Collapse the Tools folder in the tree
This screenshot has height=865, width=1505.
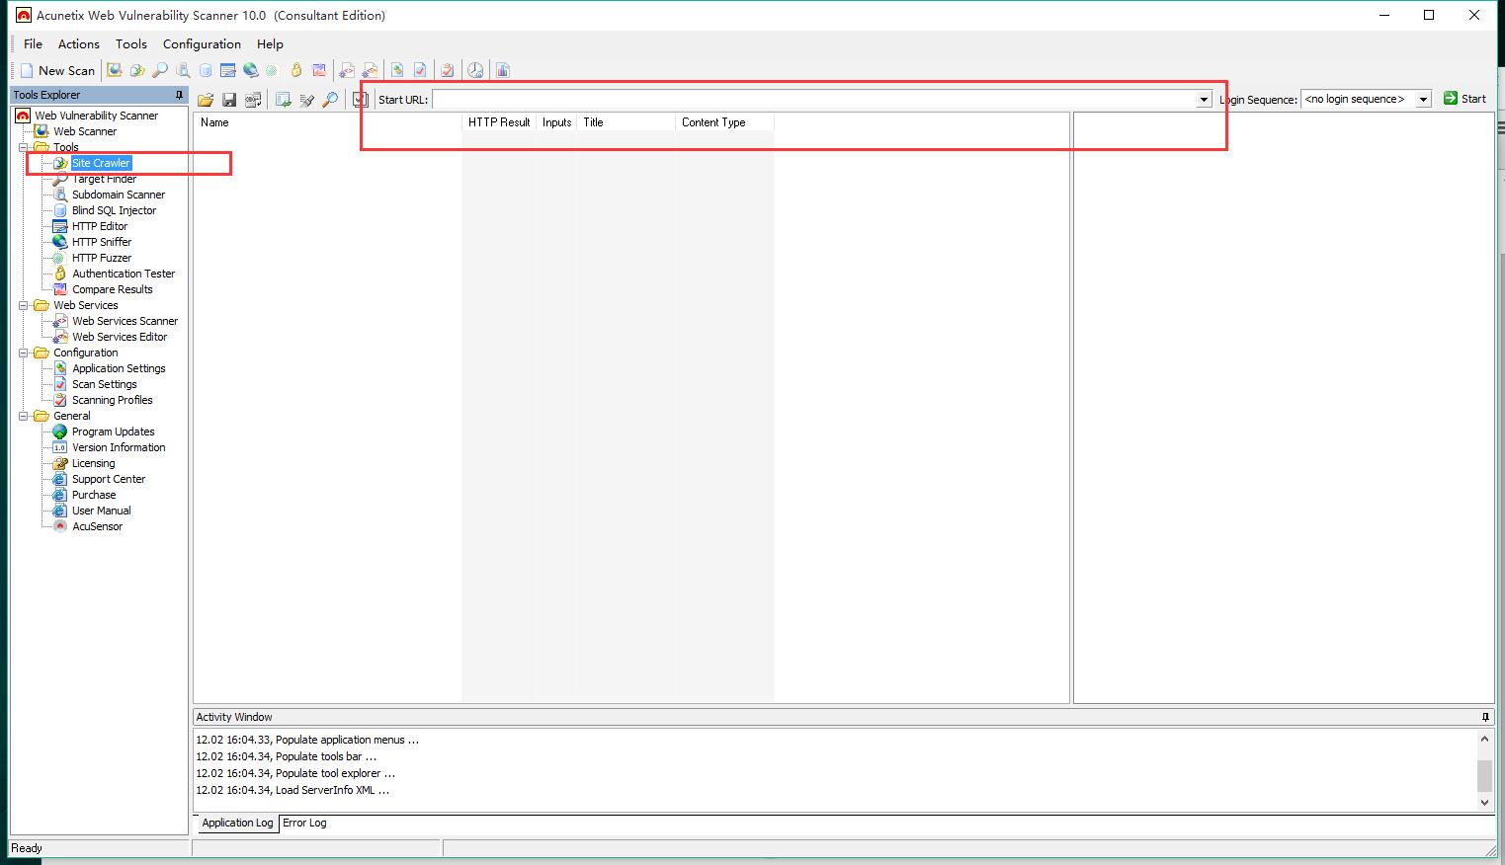point(24,147)
